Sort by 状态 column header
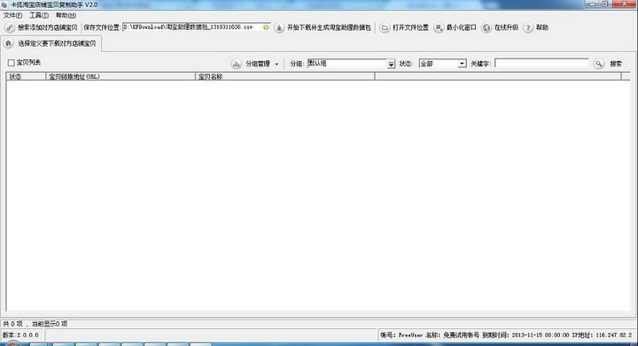638x346 pixels. click(26, 76)
